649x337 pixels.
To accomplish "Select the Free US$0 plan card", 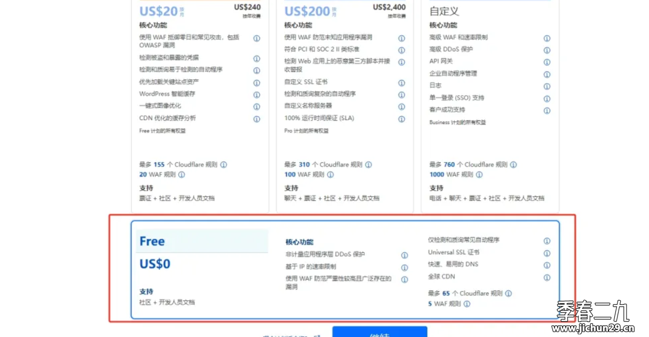I will (345, 270).
